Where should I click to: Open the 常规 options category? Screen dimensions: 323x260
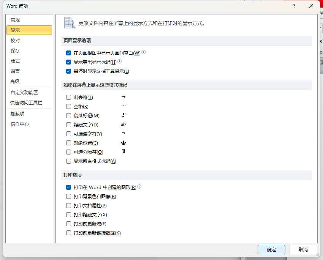tap(29, 20)
